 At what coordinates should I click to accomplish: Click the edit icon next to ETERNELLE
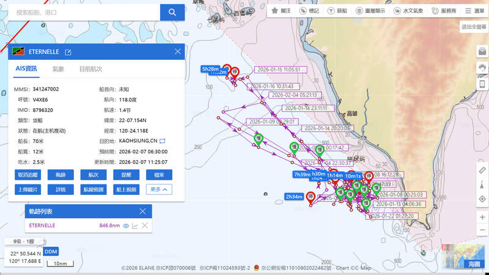[68, 52]
